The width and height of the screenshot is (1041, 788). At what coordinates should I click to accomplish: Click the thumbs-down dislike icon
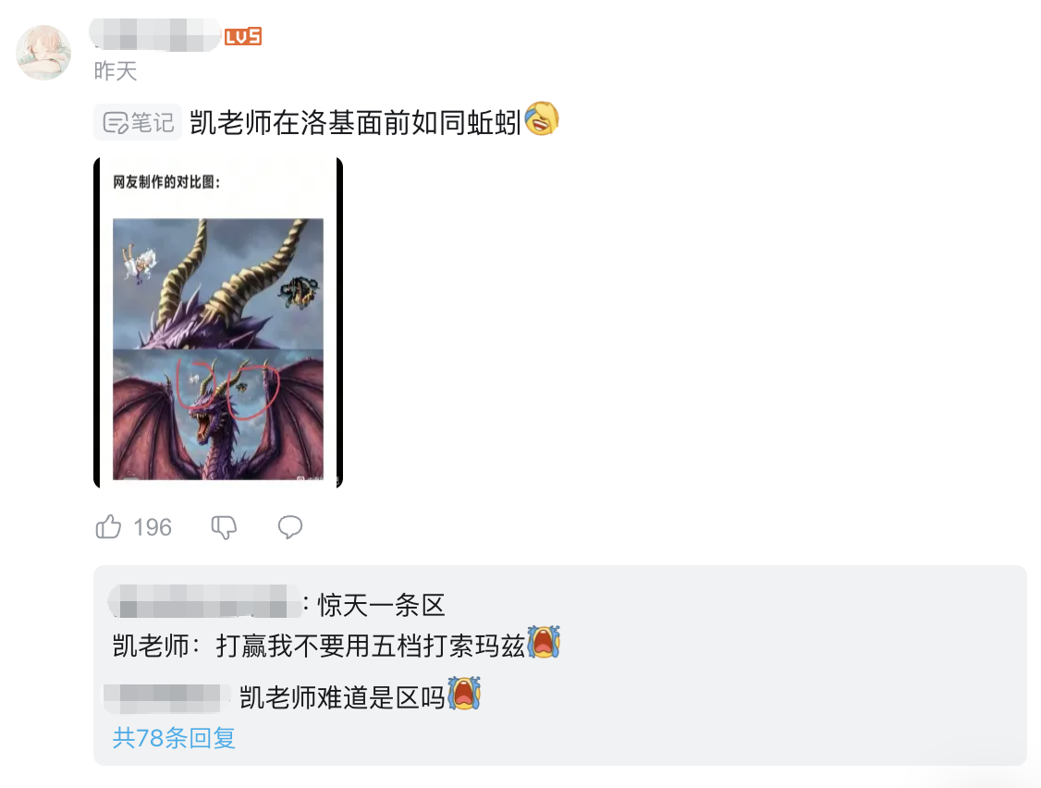tap(224, 527)
